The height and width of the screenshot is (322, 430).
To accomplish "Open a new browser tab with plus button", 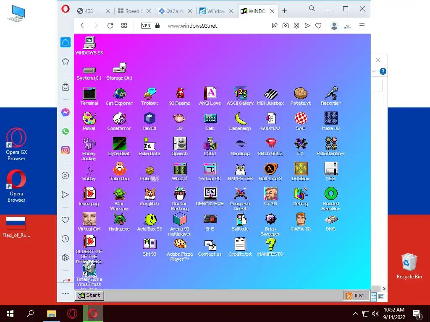I will pyautogui.click(x=284, y=11).
